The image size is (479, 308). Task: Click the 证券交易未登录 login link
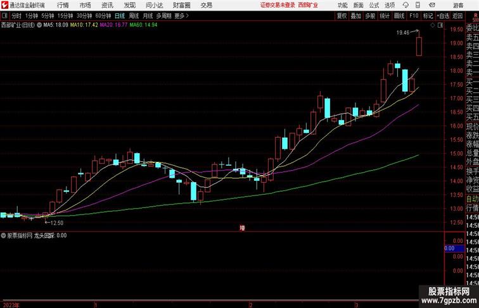(278, 5)
